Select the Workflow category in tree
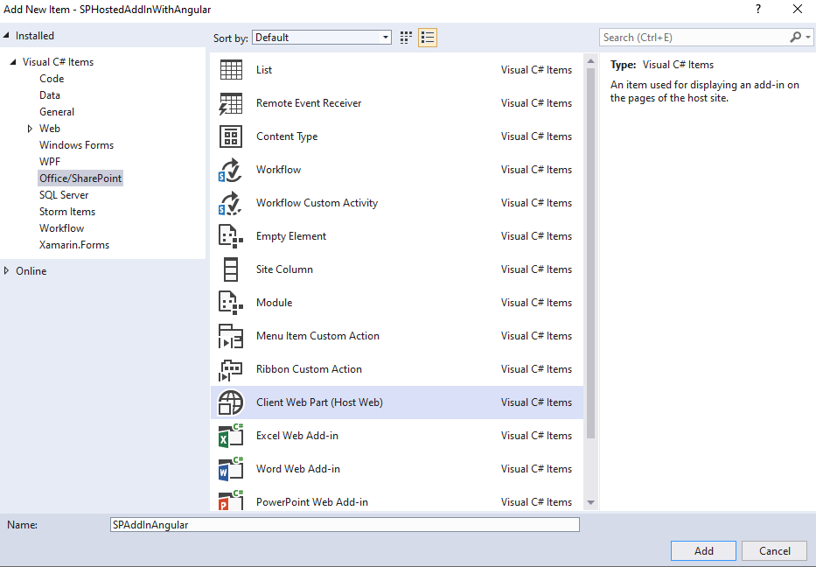 (x=61, y=228)
